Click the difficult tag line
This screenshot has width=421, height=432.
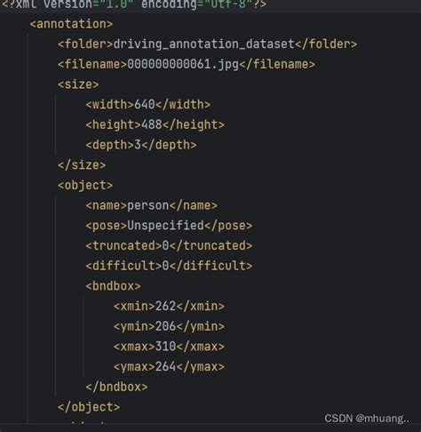169,266
